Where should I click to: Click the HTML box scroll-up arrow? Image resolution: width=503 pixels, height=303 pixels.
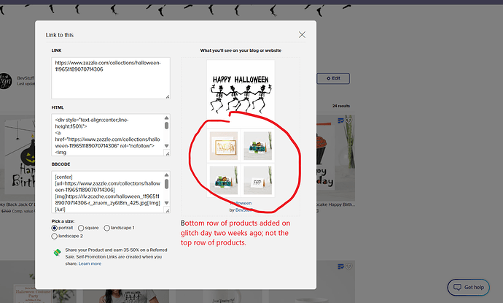[x=166, y=118]
